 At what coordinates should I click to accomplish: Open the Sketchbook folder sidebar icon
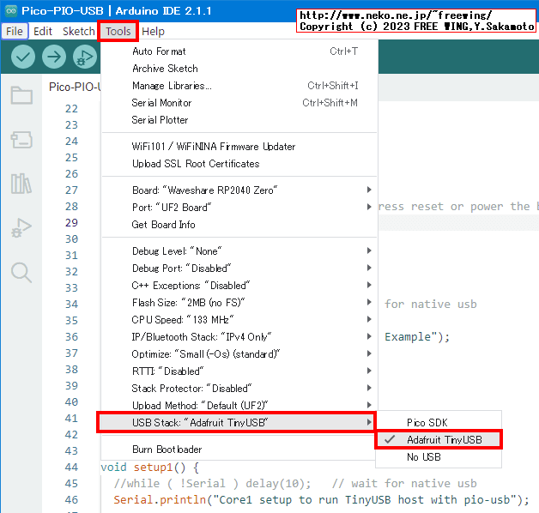(x=21, y=95)
